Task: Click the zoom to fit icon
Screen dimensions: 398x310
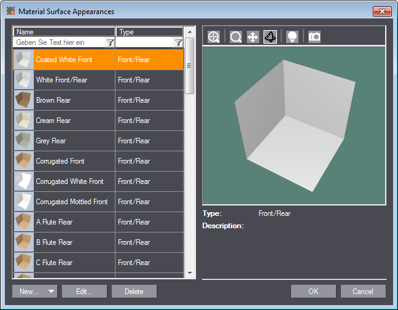Action: pyautogui.click(x=214, y=37)
